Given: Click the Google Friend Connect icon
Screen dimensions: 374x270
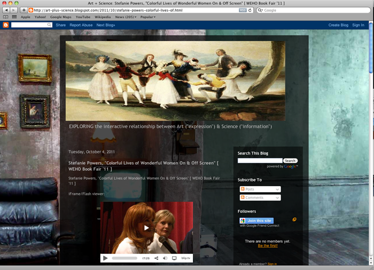Looking at the screenshot, I should click(243, 221).
